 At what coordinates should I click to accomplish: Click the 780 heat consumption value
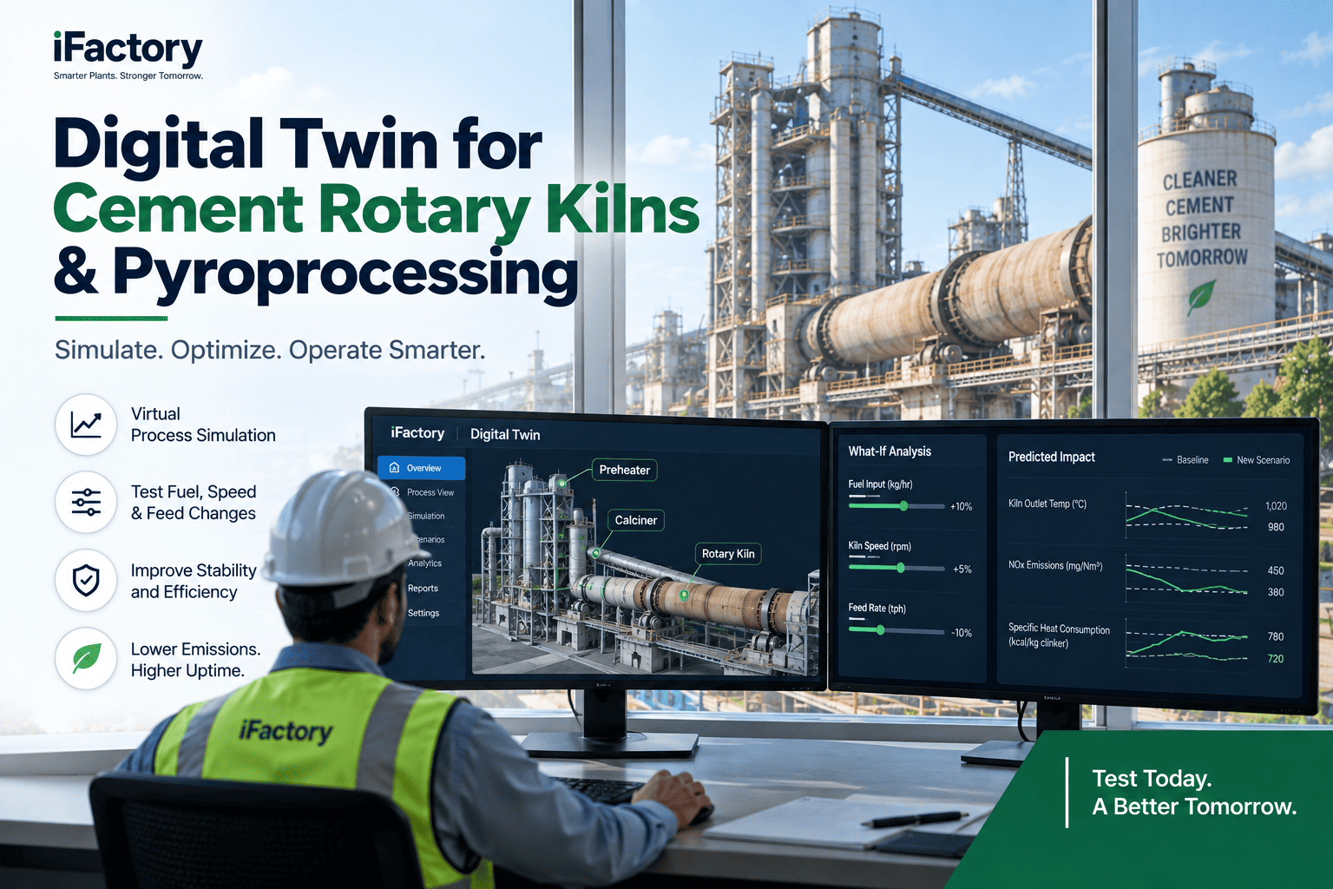[x=1276, y=636]
